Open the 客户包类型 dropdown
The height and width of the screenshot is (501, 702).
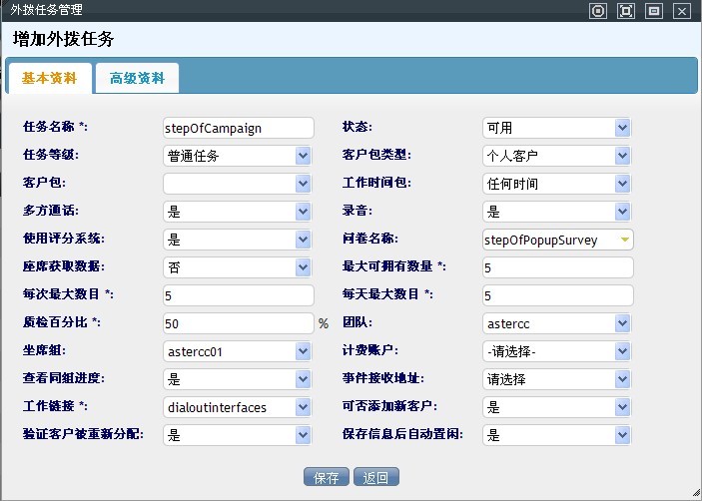(556, 156)
